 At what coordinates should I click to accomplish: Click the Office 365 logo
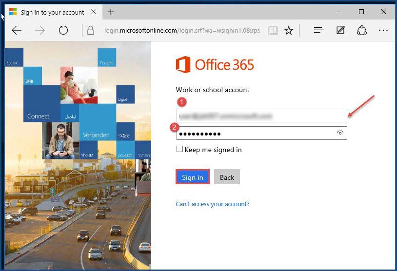215,64
